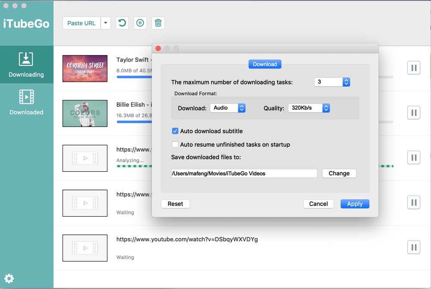
Task: Click Apply to save preferences
Action: pos(355,204)
